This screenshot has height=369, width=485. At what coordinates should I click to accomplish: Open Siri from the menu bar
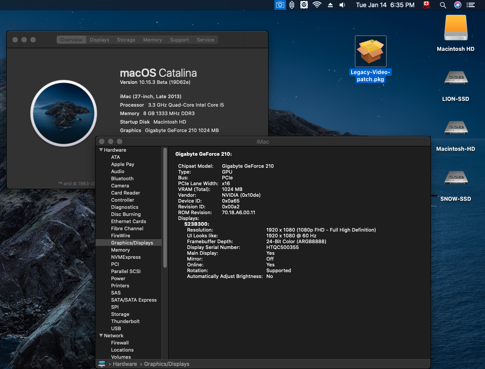tap(457, 5)
